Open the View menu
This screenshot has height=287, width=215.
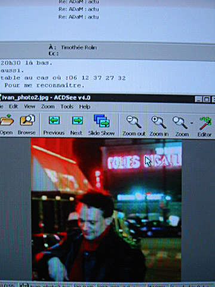30,106
